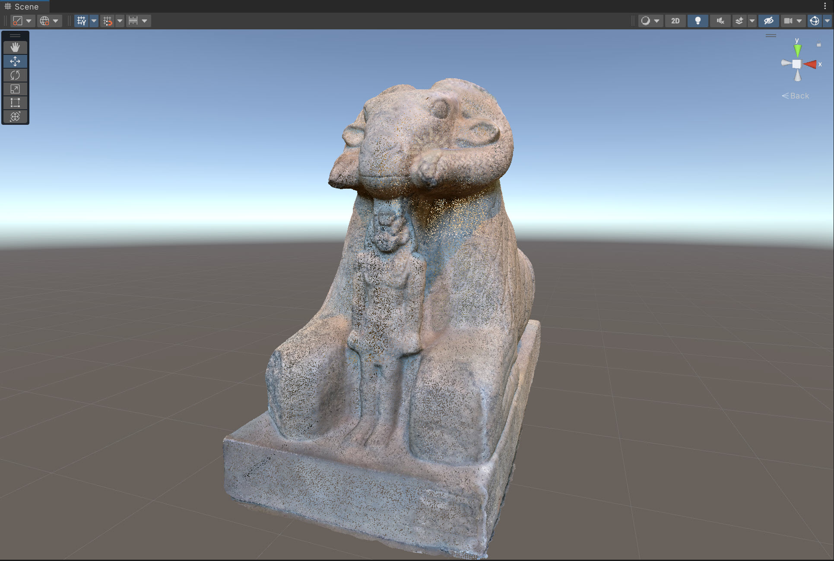Toggle 2D view mode button
The image size is (834, 561).
pos(675,21)
